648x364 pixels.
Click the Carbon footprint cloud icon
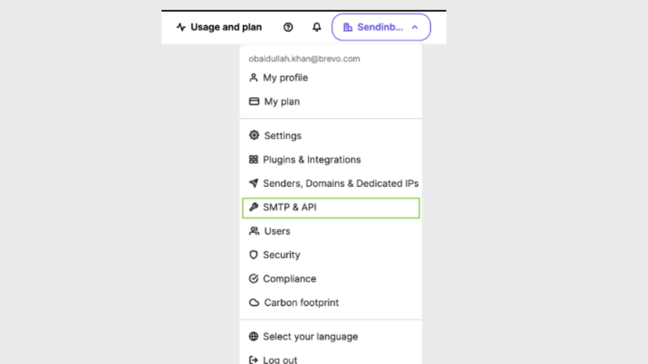pyautogui.click(x=254, y=303)
